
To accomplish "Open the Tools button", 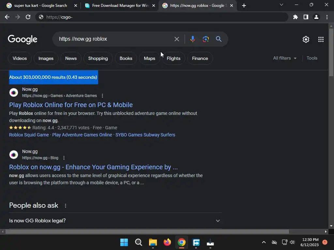I will [x=312, y=58].
